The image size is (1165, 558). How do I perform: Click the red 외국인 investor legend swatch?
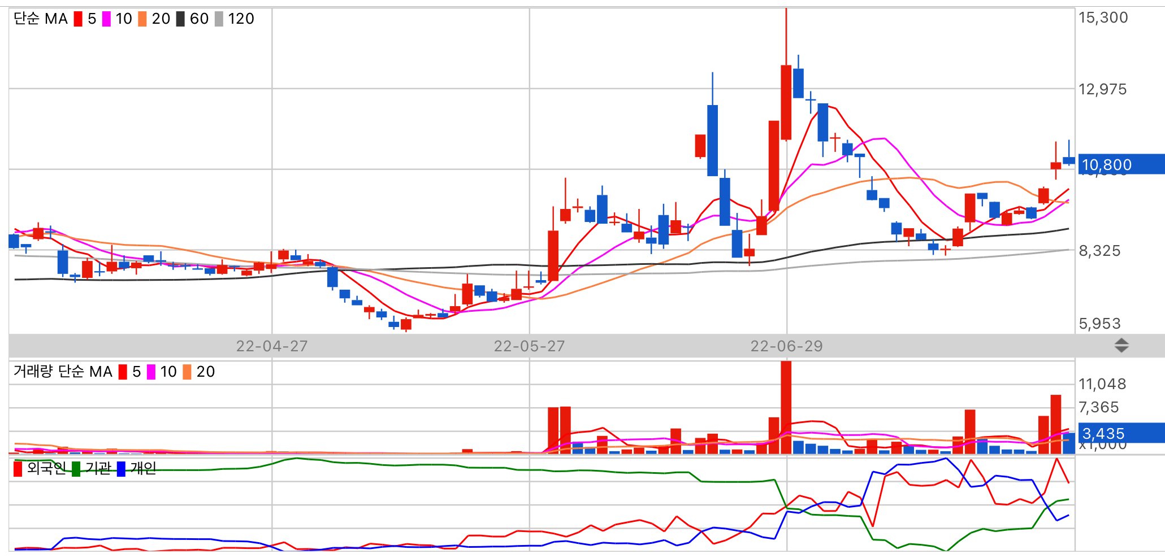18,469
